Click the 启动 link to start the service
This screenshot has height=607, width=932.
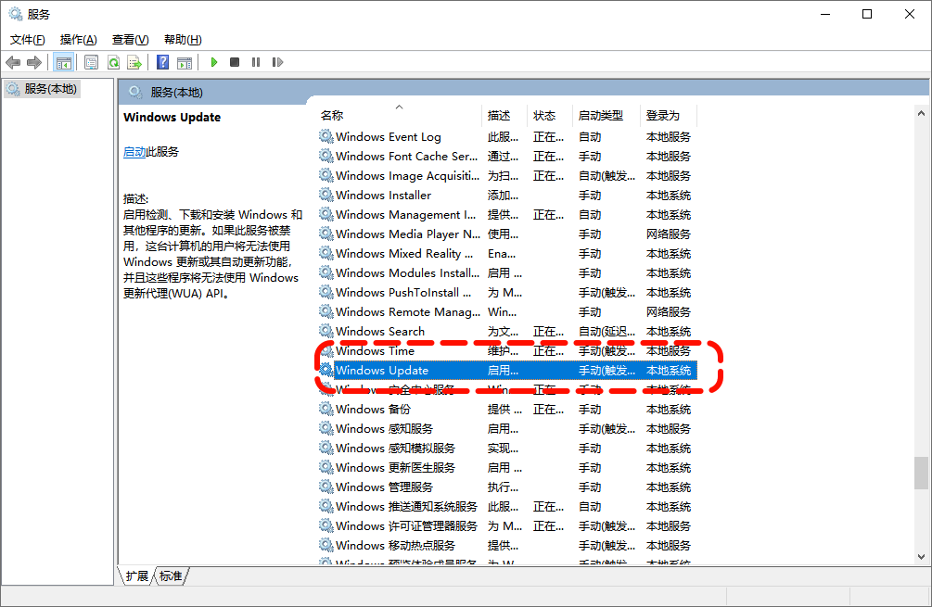coord(134,152)
